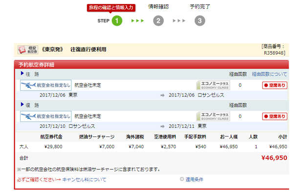Expand the 往路 triangle marker
Image resolution: width=303 pixels, height=194 pixels.
22,74
